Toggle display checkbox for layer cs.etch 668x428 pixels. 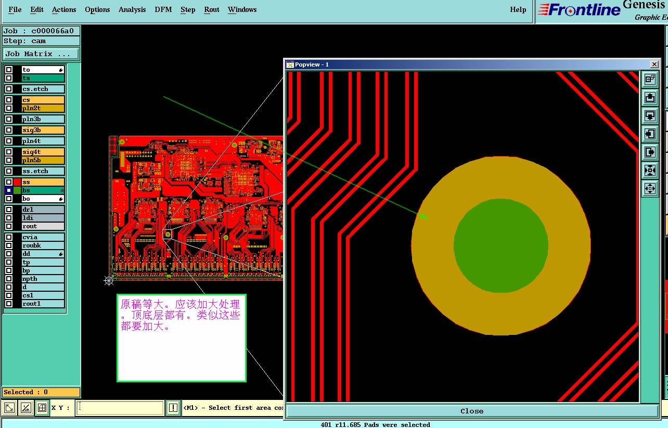[9, 89]
